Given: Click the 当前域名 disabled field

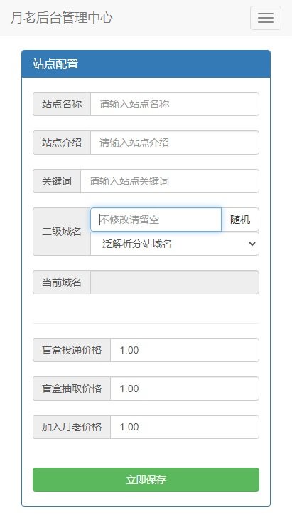Looking at the screenshot, I should [x=175, y=282].
